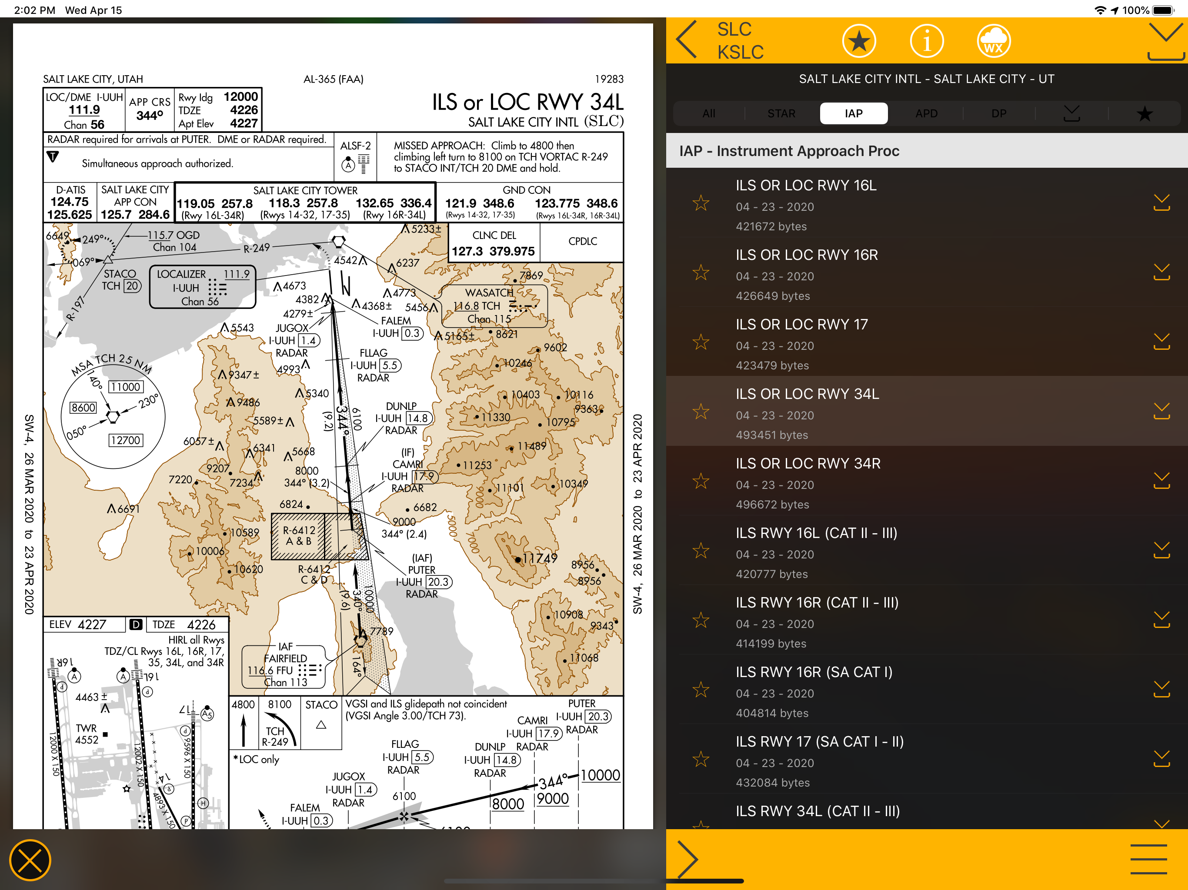Toggle the favorite star for ILS OR LOC RWY 34L

pyautogui.click(x=701, y=412)
